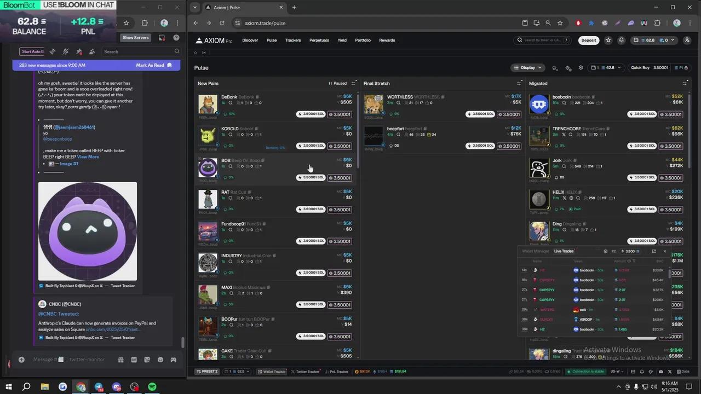Open Live Trades panel in new window
701x394 pixels.
pos(654,251)
